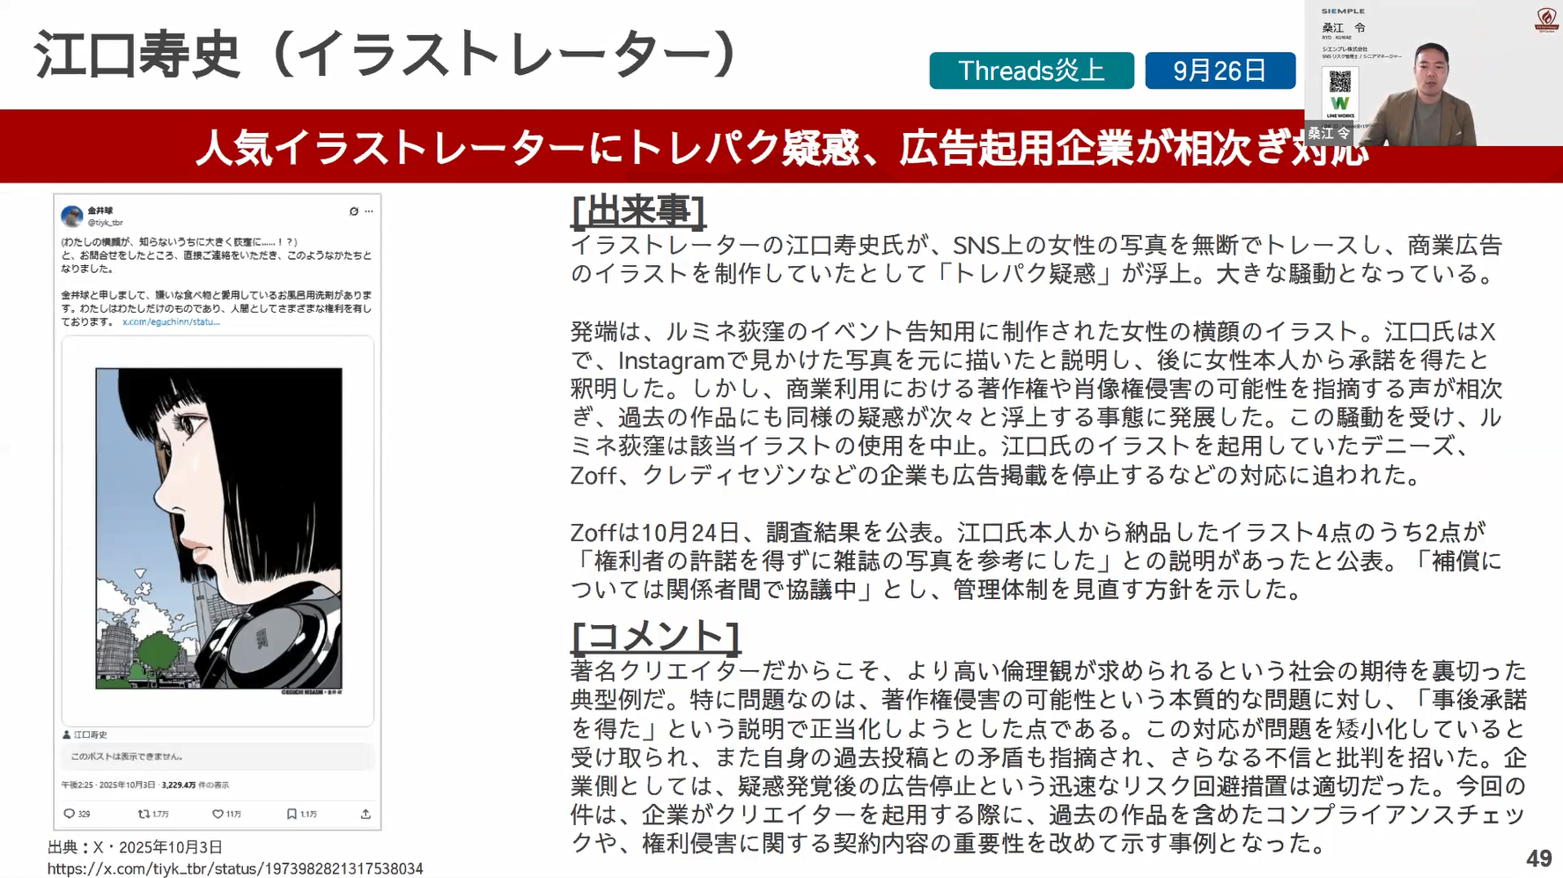This screenshot has height=878, width=1563.
Task: Click the flame shield badge logo
Action: coord(1546,18)
